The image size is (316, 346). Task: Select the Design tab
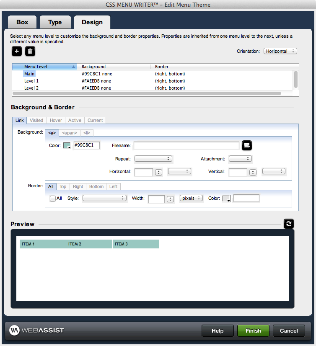point(92,22)
